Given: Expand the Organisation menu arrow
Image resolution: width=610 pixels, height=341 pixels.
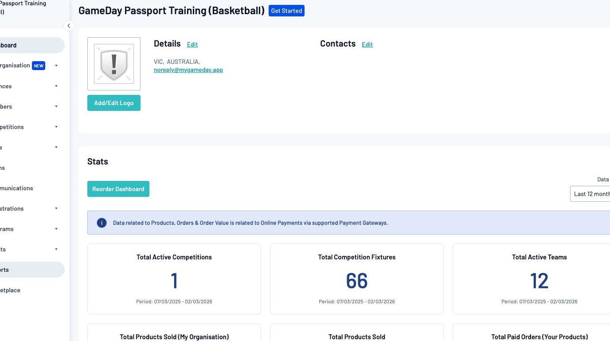Looking at the screenshot, I should [x=56, y=66].
